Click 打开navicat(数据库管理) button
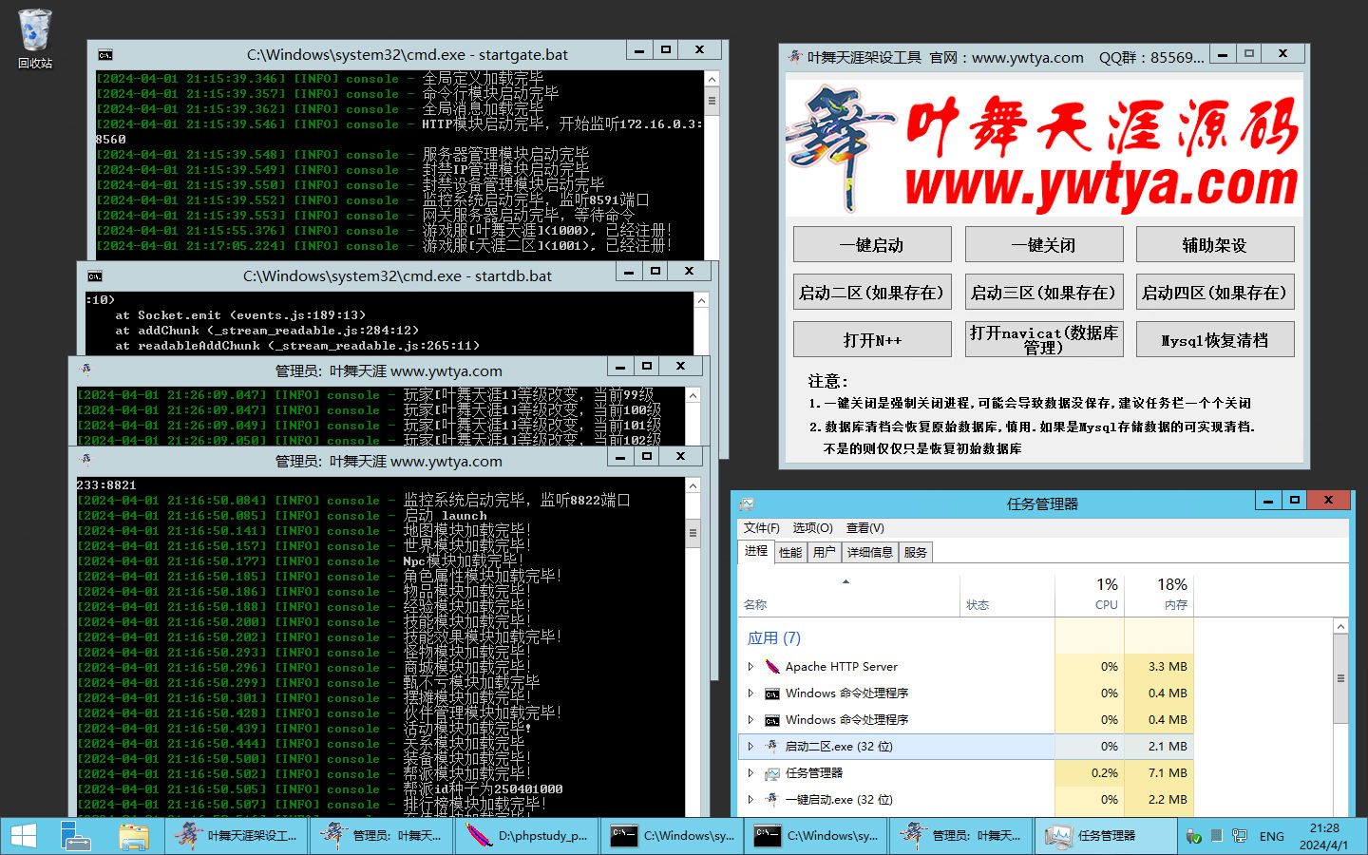The height and width of the screenshot is (855, 1368). click(x=1044, y=339)
